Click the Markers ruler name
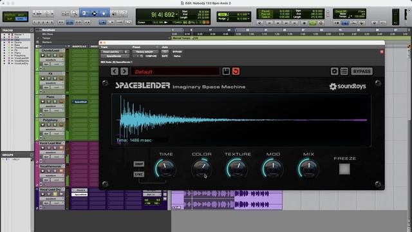This screenshot has height=232, width=412. [x=47, y=42]
